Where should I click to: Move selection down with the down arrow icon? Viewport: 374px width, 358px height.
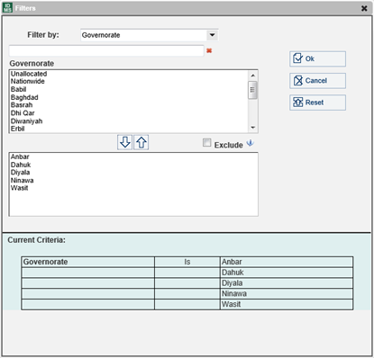point(125,142)
